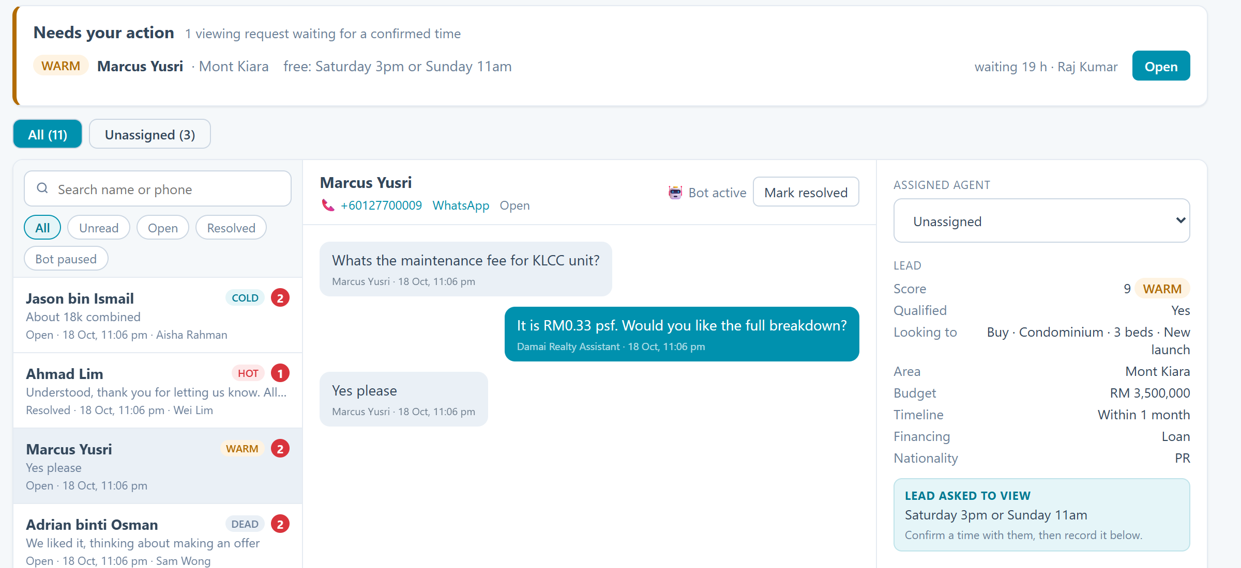Click 'waiting 19 h · Raj Kumar' text

click(1046, 67)
